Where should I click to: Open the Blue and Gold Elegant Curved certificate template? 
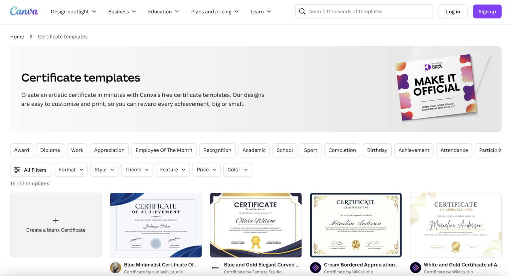coord(255,225)
